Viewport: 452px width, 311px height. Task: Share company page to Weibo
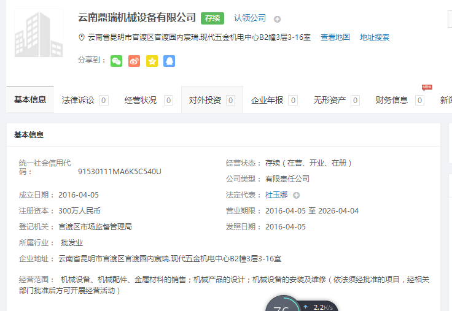(134, 61)
